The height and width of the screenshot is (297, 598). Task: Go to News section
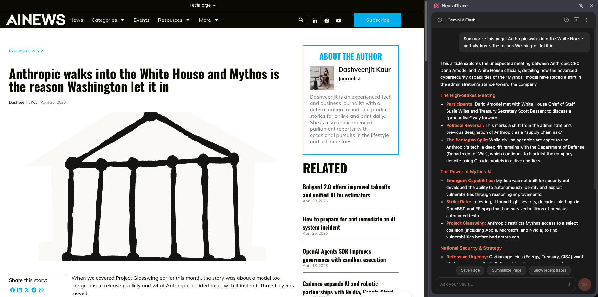[x=76, y=20]
